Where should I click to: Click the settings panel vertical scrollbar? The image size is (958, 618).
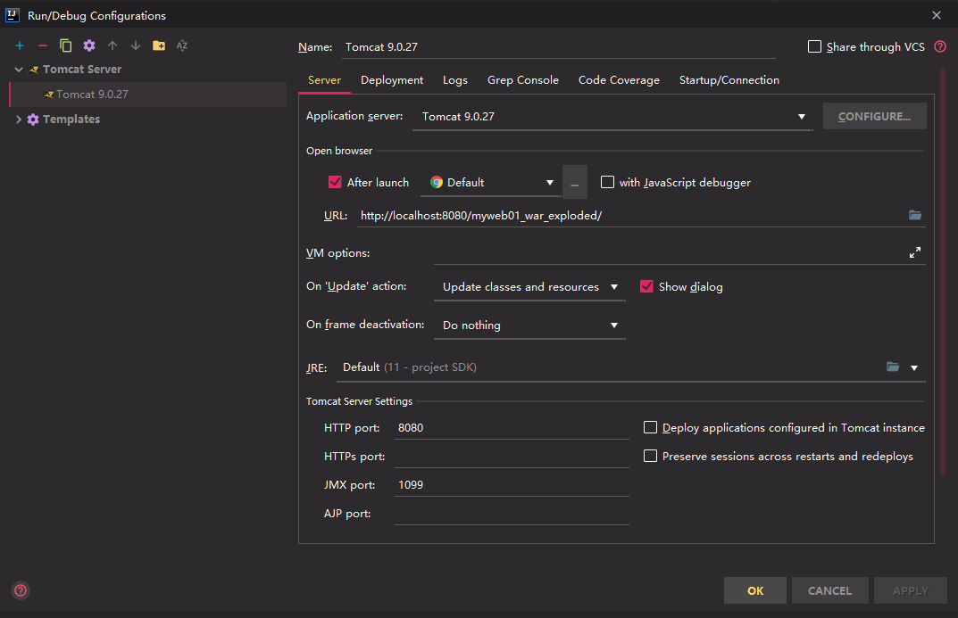[x=943, y=271]
